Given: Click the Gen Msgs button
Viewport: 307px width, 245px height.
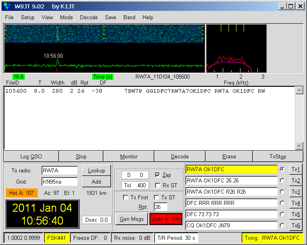Looking at the screenshot, I should pyautogui.click(x=131, y=219).
